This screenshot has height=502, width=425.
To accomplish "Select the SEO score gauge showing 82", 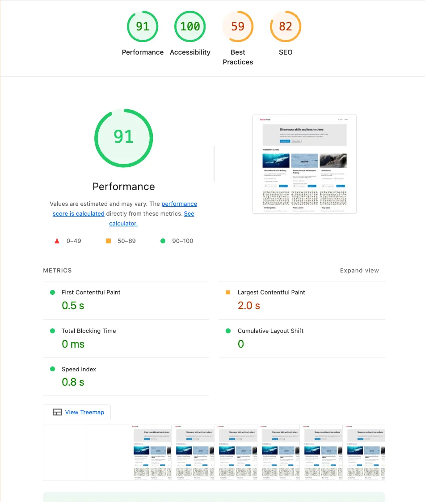I will coord(286,26).
